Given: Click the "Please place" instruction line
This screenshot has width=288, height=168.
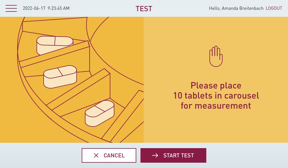Looking at the screenshot, I should tap(216, 85).
